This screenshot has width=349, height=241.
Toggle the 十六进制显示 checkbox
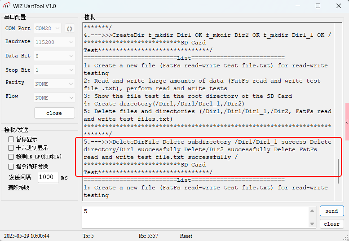point(11,148)
